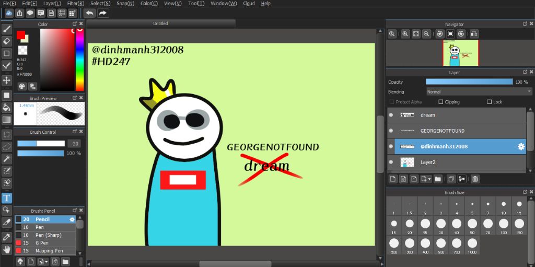The image size is (535, 267).
Task: Flip canvas view in Navigator
Action: pos(474,34)
